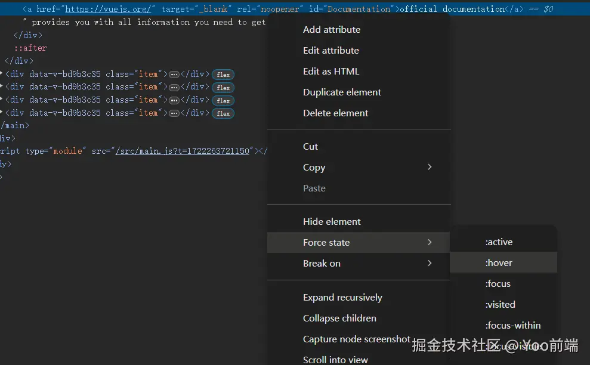
Task: Expand the ellipsis in the second item div
Action: 174,87
